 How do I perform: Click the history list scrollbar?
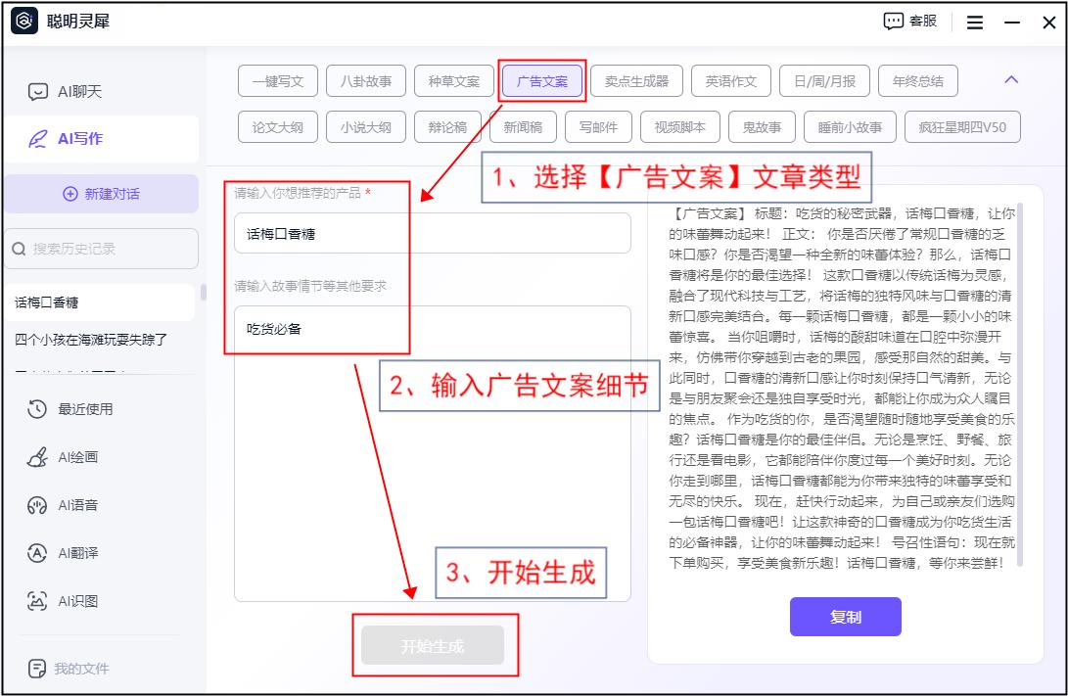coord(204,292)
